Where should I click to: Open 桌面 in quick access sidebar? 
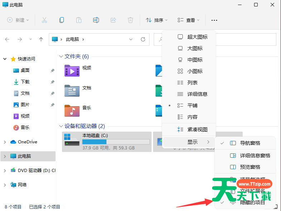coord(25,70)
